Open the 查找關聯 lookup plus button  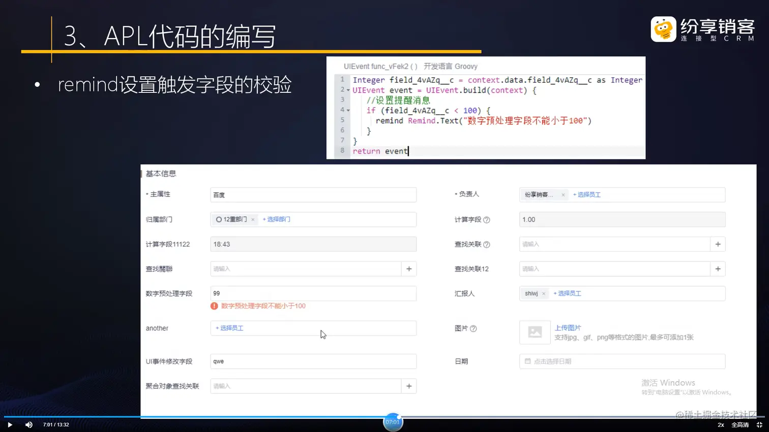409,269
